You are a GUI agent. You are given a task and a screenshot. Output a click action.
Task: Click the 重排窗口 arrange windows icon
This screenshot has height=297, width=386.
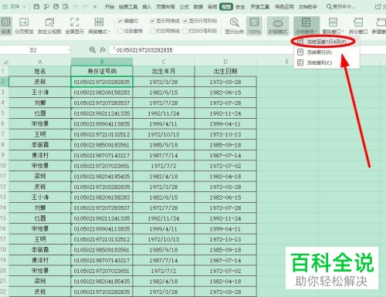click(333, 22)
